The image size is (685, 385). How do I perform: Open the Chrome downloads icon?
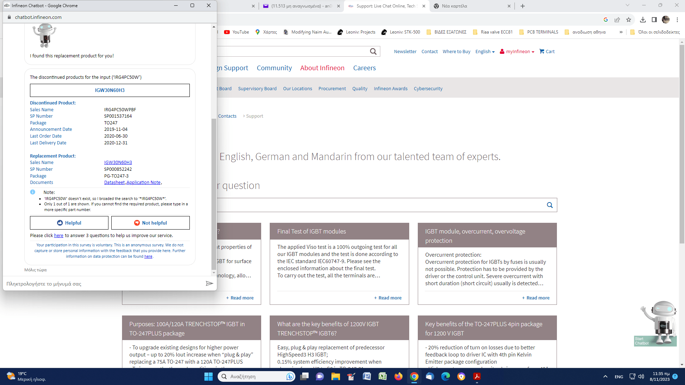643,20
